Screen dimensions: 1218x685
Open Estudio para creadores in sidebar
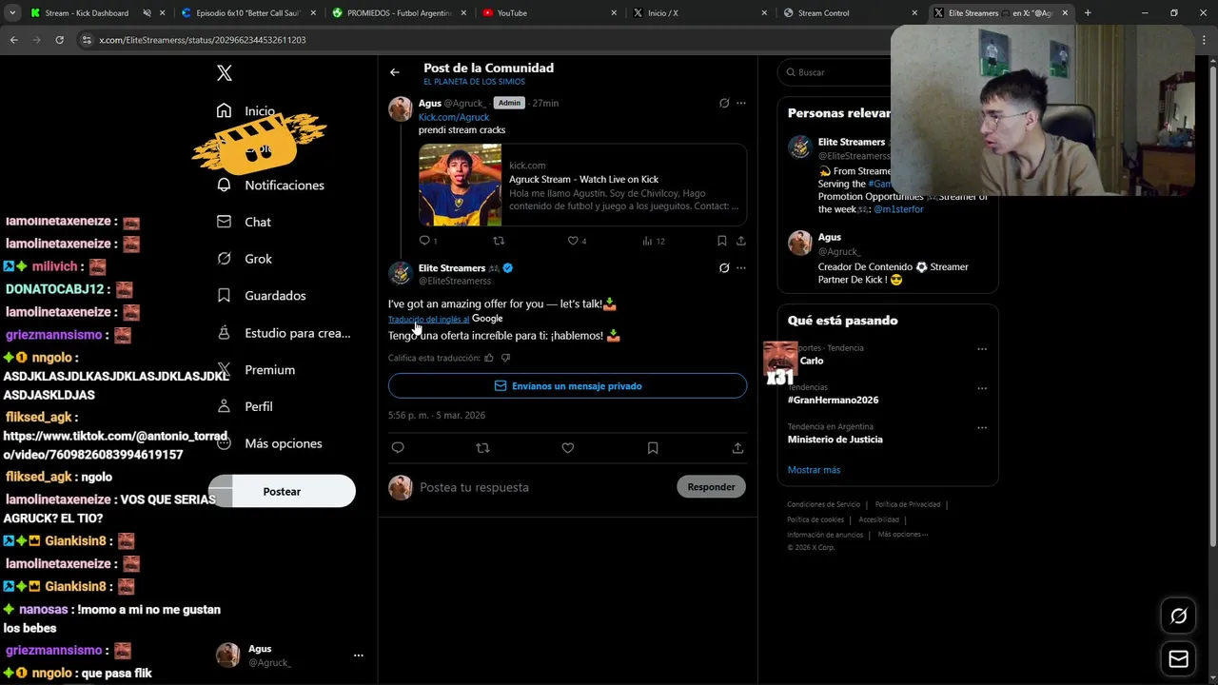[x=284, y=333]
